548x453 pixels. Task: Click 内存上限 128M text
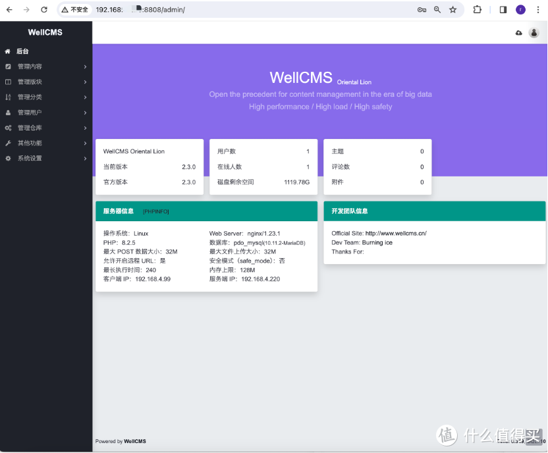click(x=232, y=270)
